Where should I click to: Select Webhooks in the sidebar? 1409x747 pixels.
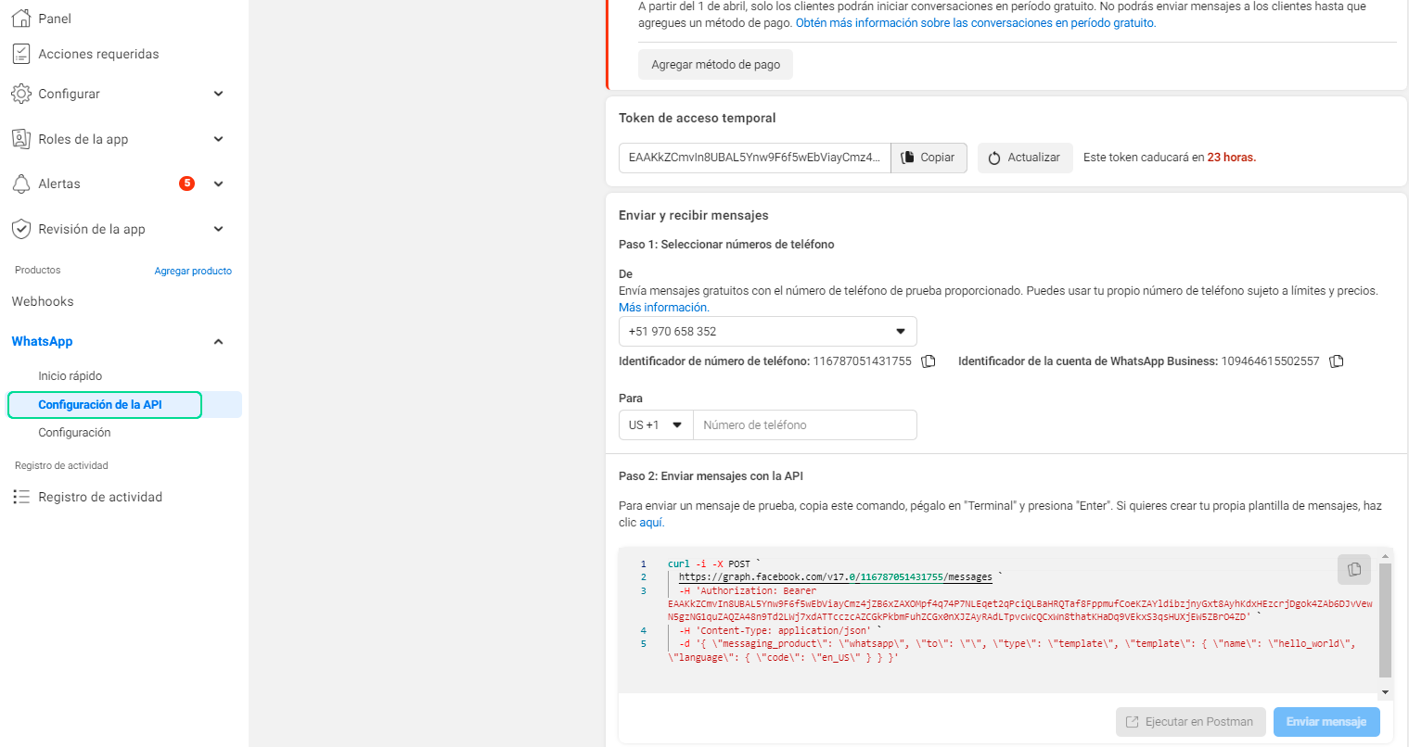point(43,301)
